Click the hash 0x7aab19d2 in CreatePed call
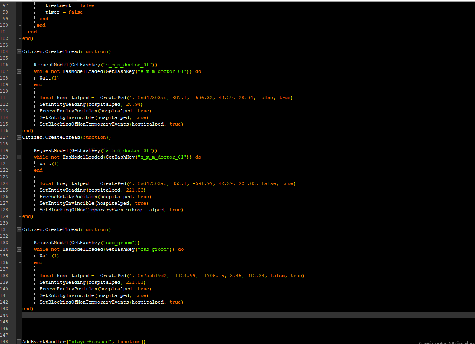This screenshot has width=475, height=344. point(152,276)
